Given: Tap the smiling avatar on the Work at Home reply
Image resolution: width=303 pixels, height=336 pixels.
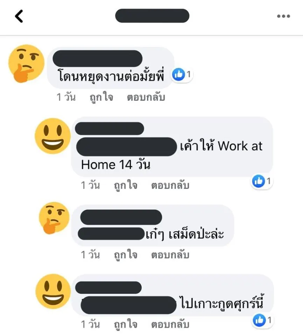Looking at the screenshot, I should (x=53, y=136).
